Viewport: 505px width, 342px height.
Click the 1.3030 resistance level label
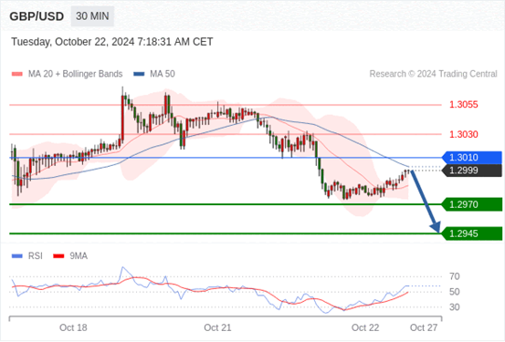[x=464, y=134]
